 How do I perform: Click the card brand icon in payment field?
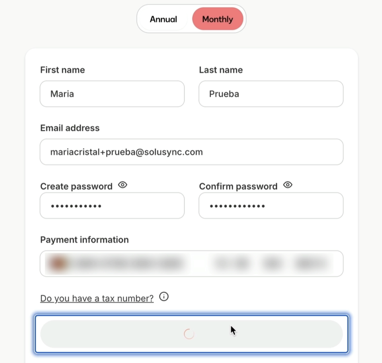click(58, 264)
